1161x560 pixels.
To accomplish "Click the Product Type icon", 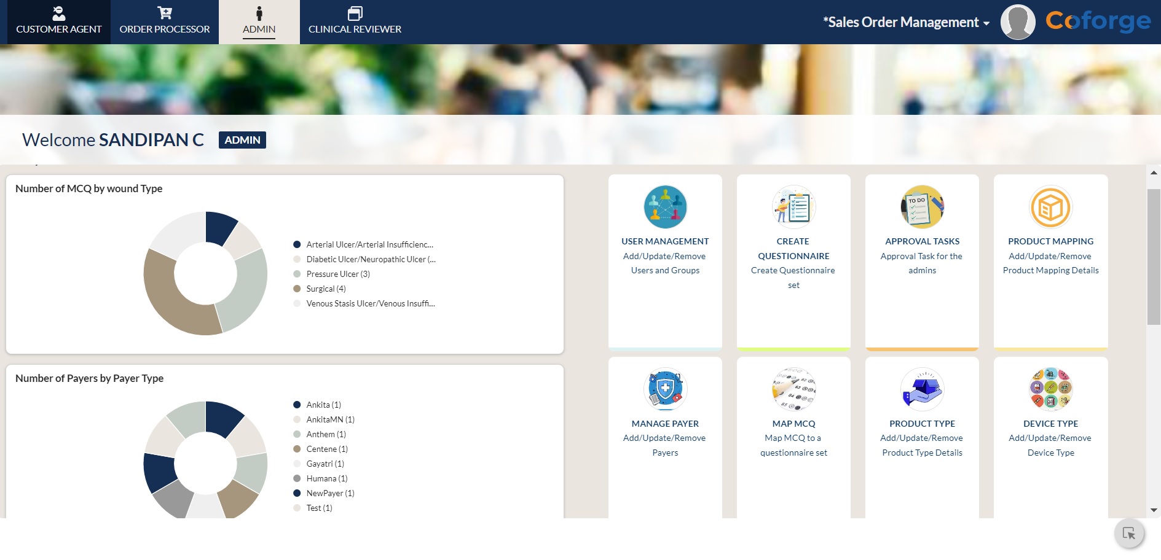I will pos(922,389).
